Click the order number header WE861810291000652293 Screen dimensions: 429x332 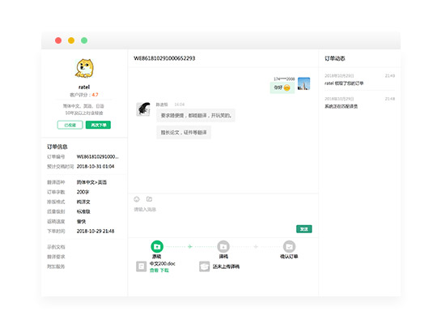164,58
